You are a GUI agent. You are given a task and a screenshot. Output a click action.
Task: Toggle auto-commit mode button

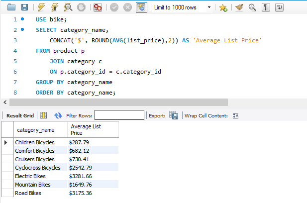pyautogui.click(x=141, y=7)
